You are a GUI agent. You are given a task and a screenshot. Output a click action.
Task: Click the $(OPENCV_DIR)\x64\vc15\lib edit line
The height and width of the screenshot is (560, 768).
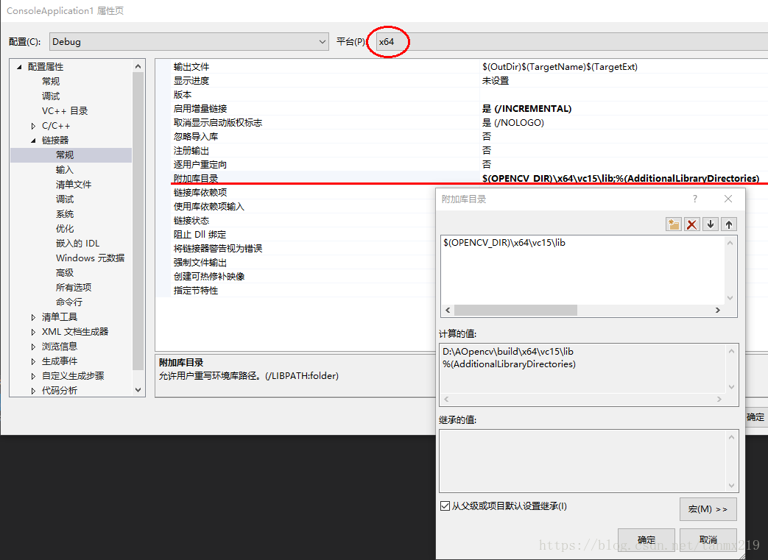[x=504, y=243]
